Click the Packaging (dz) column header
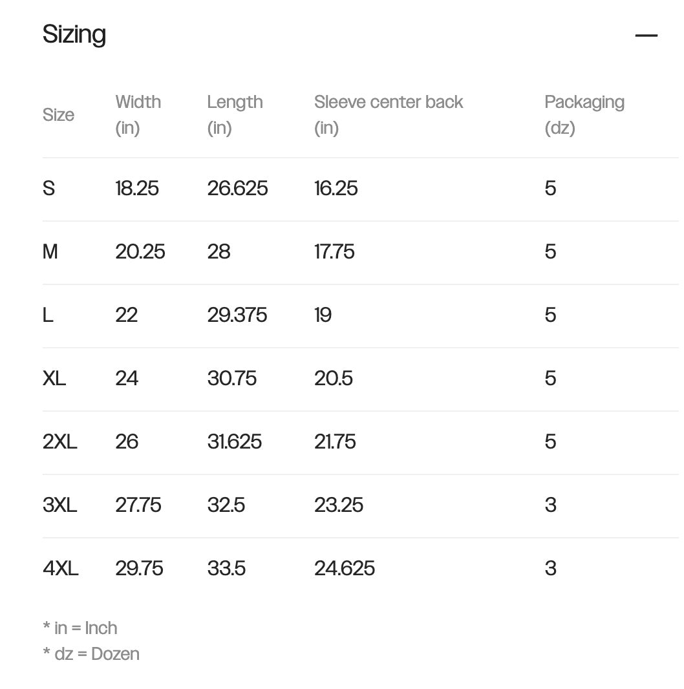Viewport: 684px width, 689px height. [x=584, y=114]
